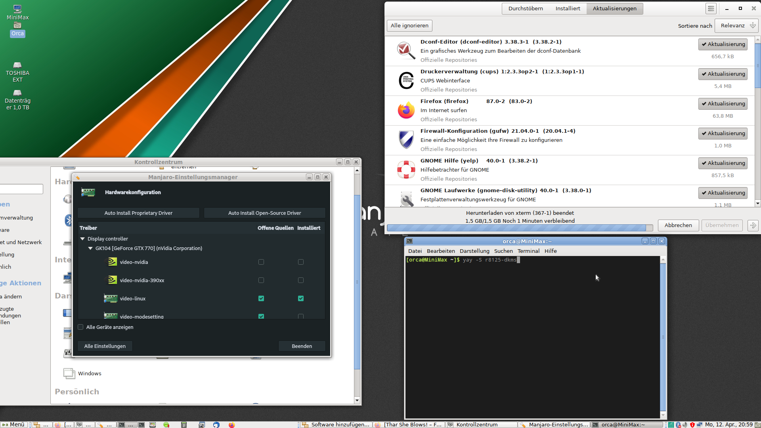The width and height of the screenshot is (761, 428).
Task: Click Auto Install Proprietary Driver
Action: (x=138, y=213)
